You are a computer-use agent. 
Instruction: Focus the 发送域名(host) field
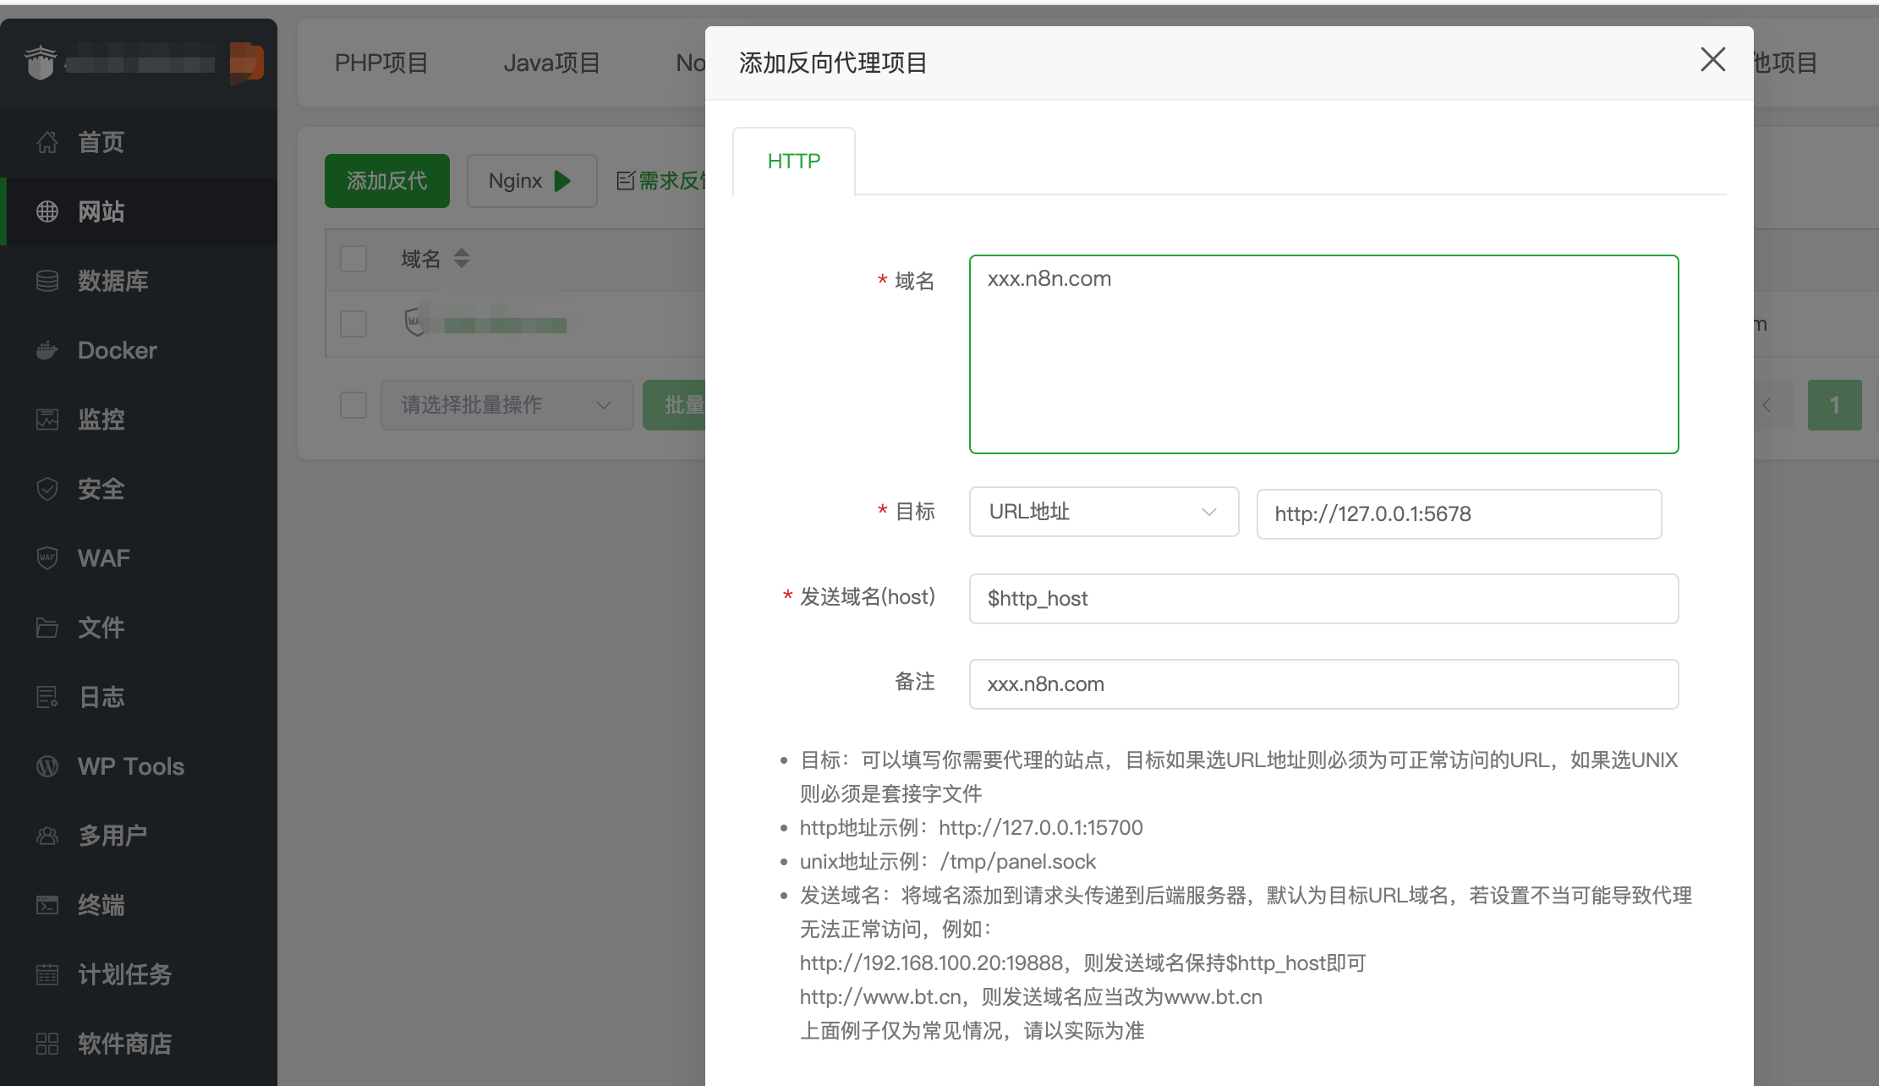click(1323, 599)
